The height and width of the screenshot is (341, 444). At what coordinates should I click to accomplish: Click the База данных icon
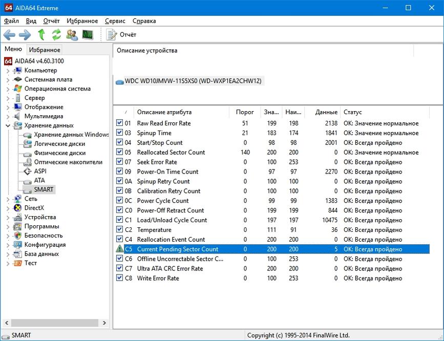17,254
